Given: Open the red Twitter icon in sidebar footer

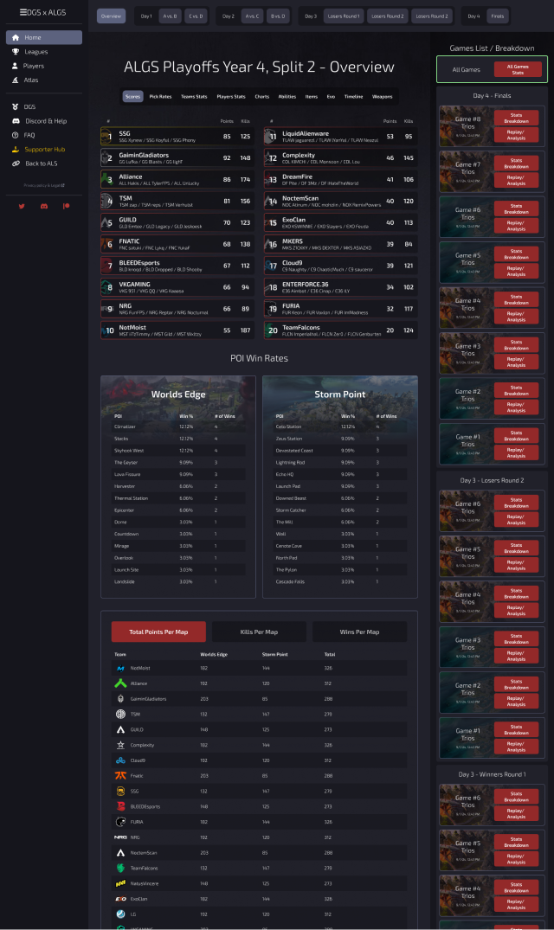Looking at the screenshot, I should click(x=22, y=206).
